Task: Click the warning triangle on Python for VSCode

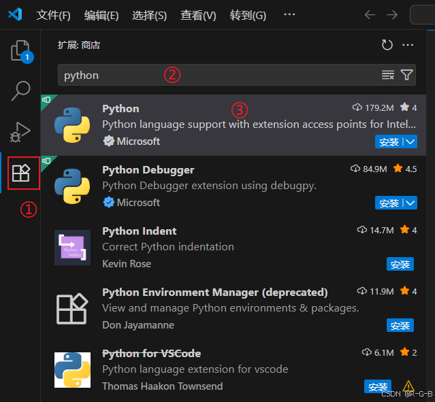Action: coord(408,386)
